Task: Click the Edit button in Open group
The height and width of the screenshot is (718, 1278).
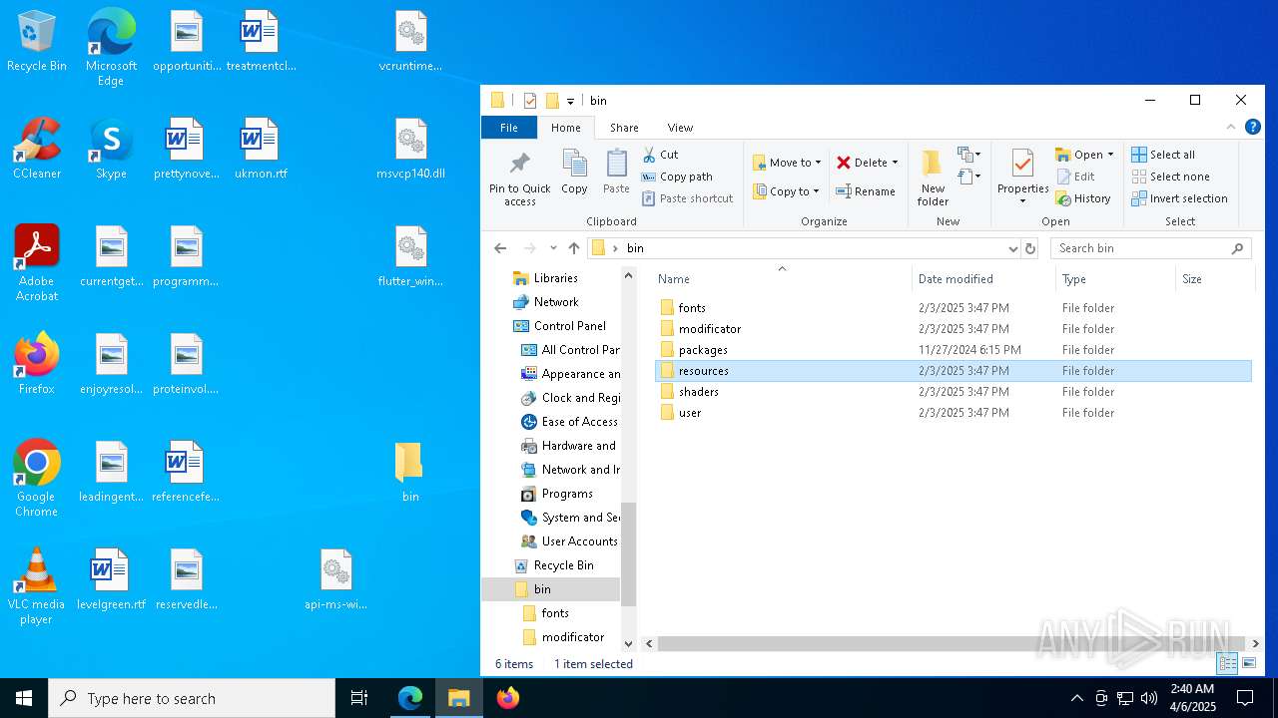Action: pos(1075,177)
